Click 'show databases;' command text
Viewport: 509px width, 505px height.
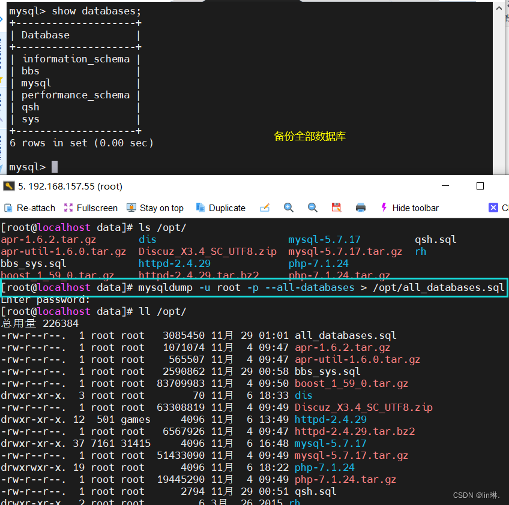coord(97,11)
